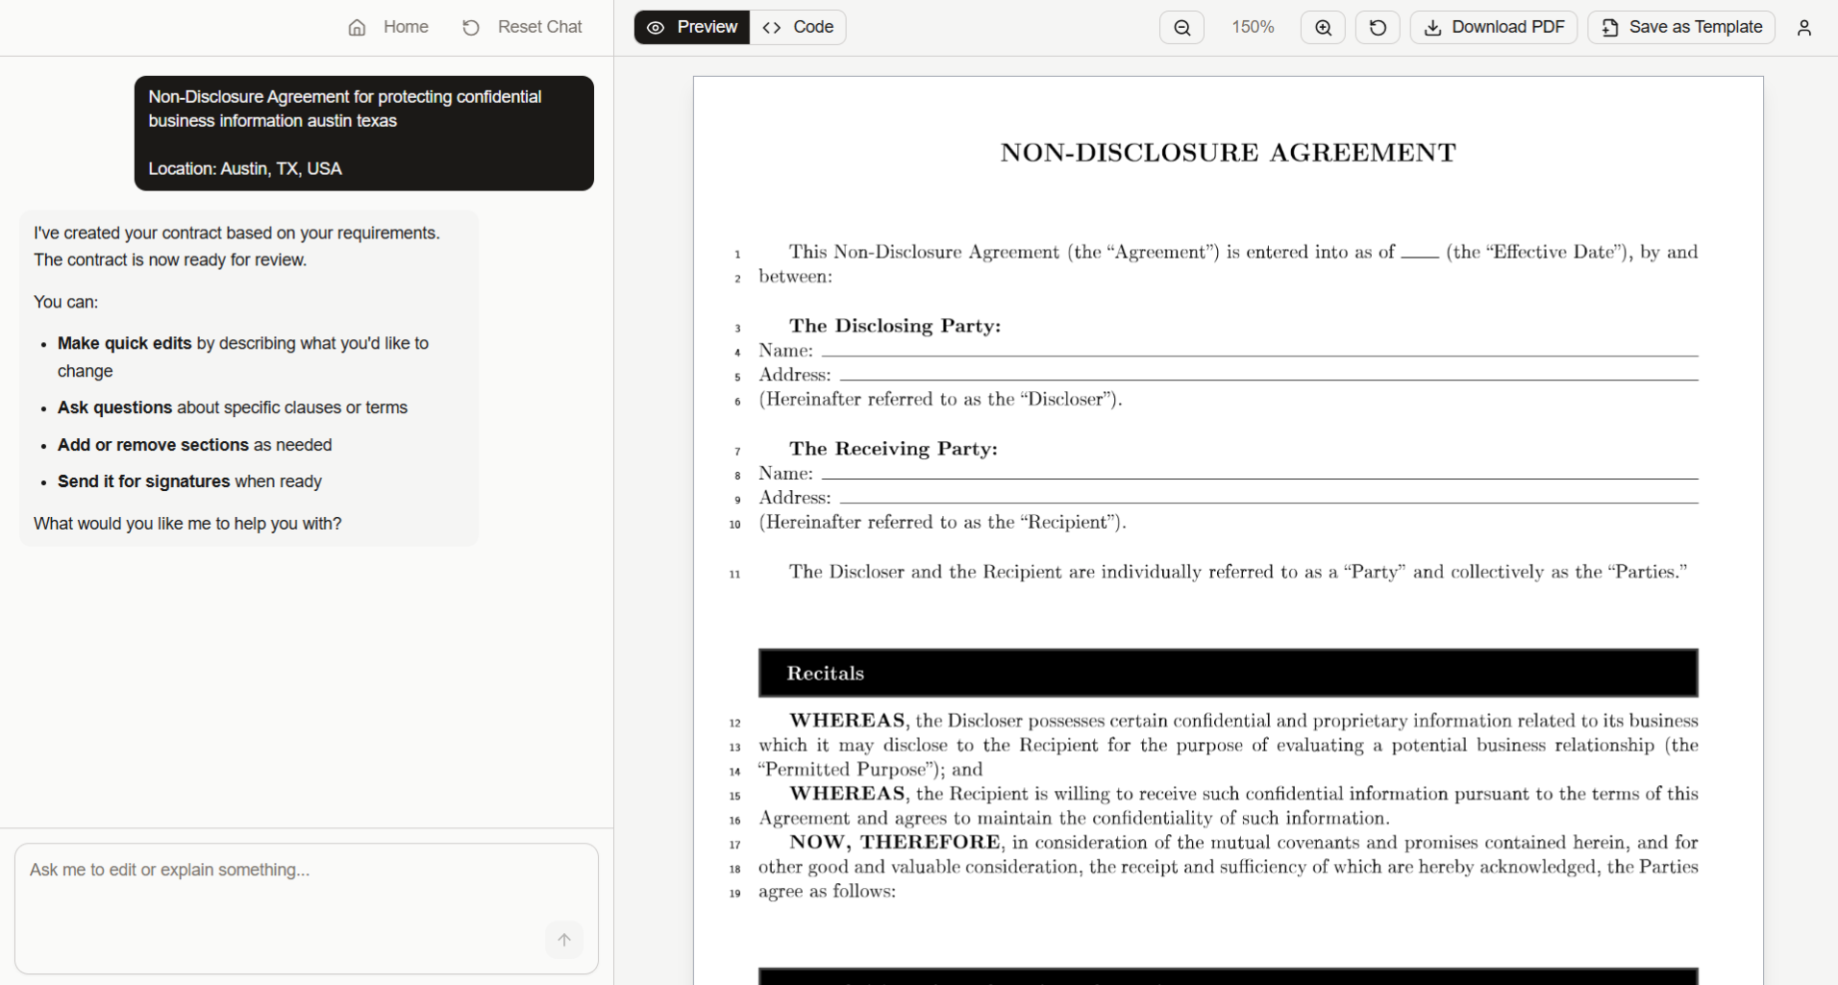Screen dimensions: 1838x985
Task: Click the user prompt message bubble
Action: pyautogui.click(x=363, y=133)
